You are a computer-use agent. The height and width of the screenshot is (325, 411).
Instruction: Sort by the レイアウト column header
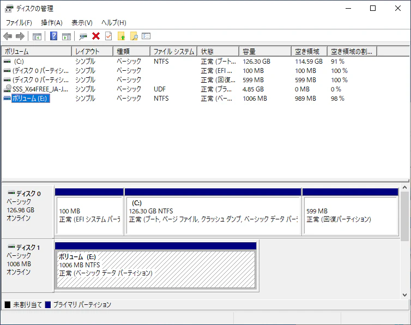(92, 51)
